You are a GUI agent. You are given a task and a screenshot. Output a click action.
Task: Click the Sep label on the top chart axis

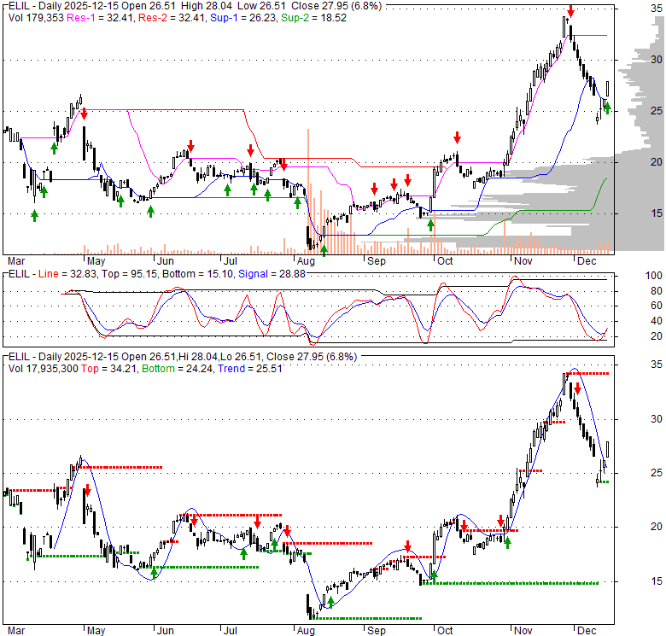(x=377, y=260)
